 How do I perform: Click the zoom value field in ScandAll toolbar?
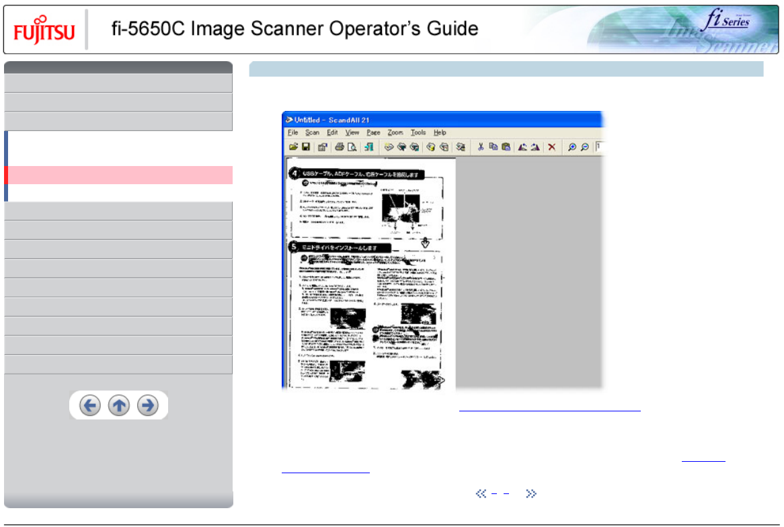600,147
